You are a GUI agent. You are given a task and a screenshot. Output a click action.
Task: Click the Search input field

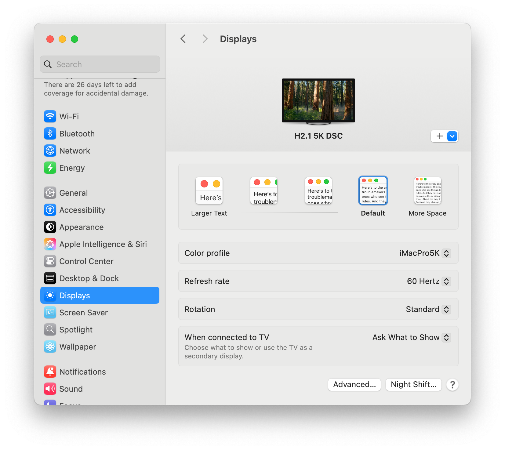(100, 64)
